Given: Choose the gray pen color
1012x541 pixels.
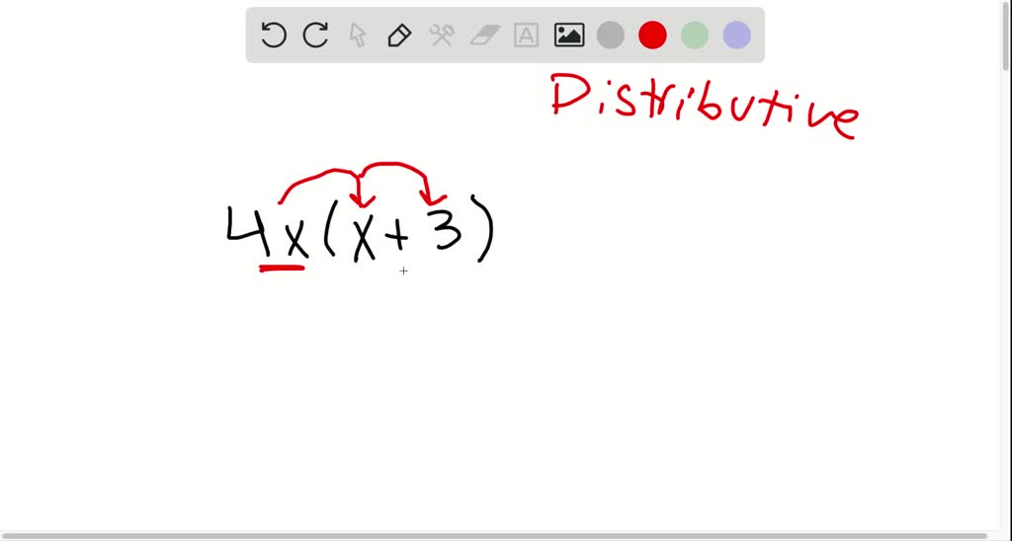Looking at the screenshot, I should click(611, 35).
